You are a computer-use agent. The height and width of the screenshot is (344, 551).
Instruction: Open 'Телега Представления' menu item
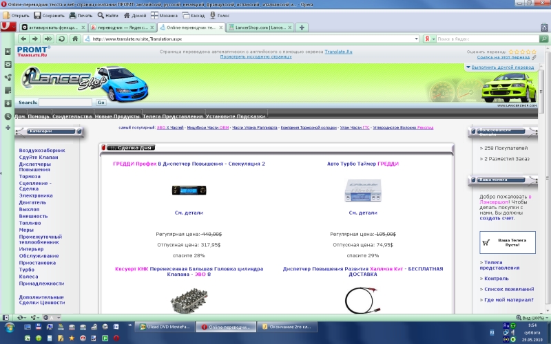click(x=173, y=116)
